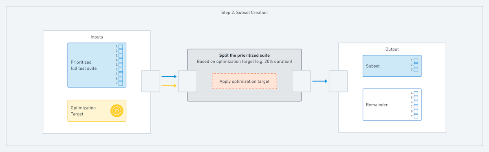Viewport: 489px width, 152px height.
Task: Check box number 9 in the prioritized test suite
Action: coord(121,83)
